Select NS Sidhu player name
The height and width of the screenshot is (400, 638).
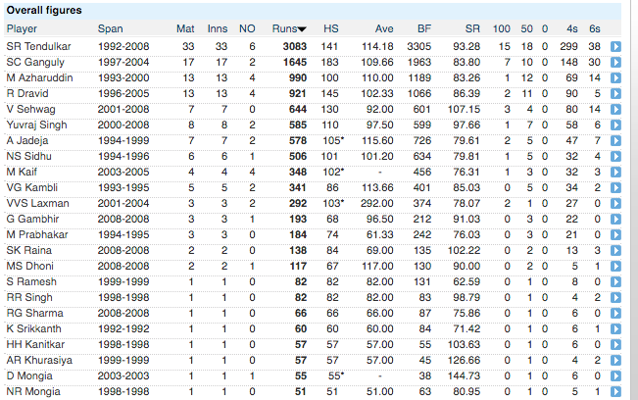click(x=28, y=156)
